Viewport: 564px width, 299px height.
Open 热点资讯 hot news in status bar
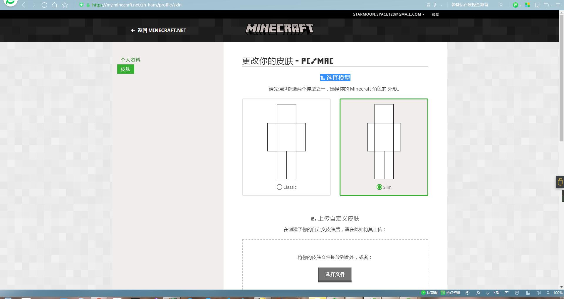451,293
